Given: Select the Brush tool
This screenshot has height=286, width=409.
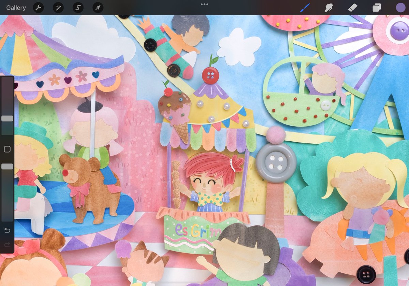Looking at the screenshot, I should [x=305, y=8].
